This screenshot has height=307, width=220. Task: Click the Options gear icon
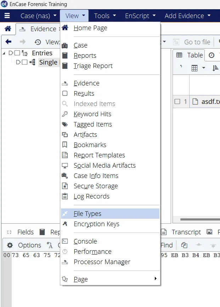coord(10,245)
